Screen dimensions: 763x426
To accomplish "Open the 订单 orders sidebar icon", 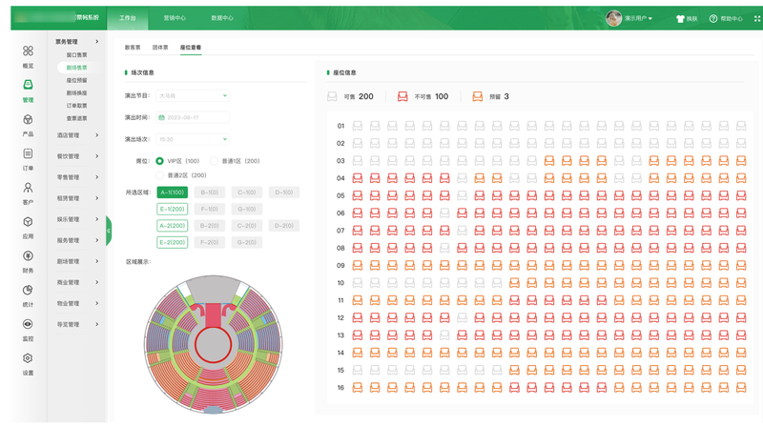I will coord(28,154).
